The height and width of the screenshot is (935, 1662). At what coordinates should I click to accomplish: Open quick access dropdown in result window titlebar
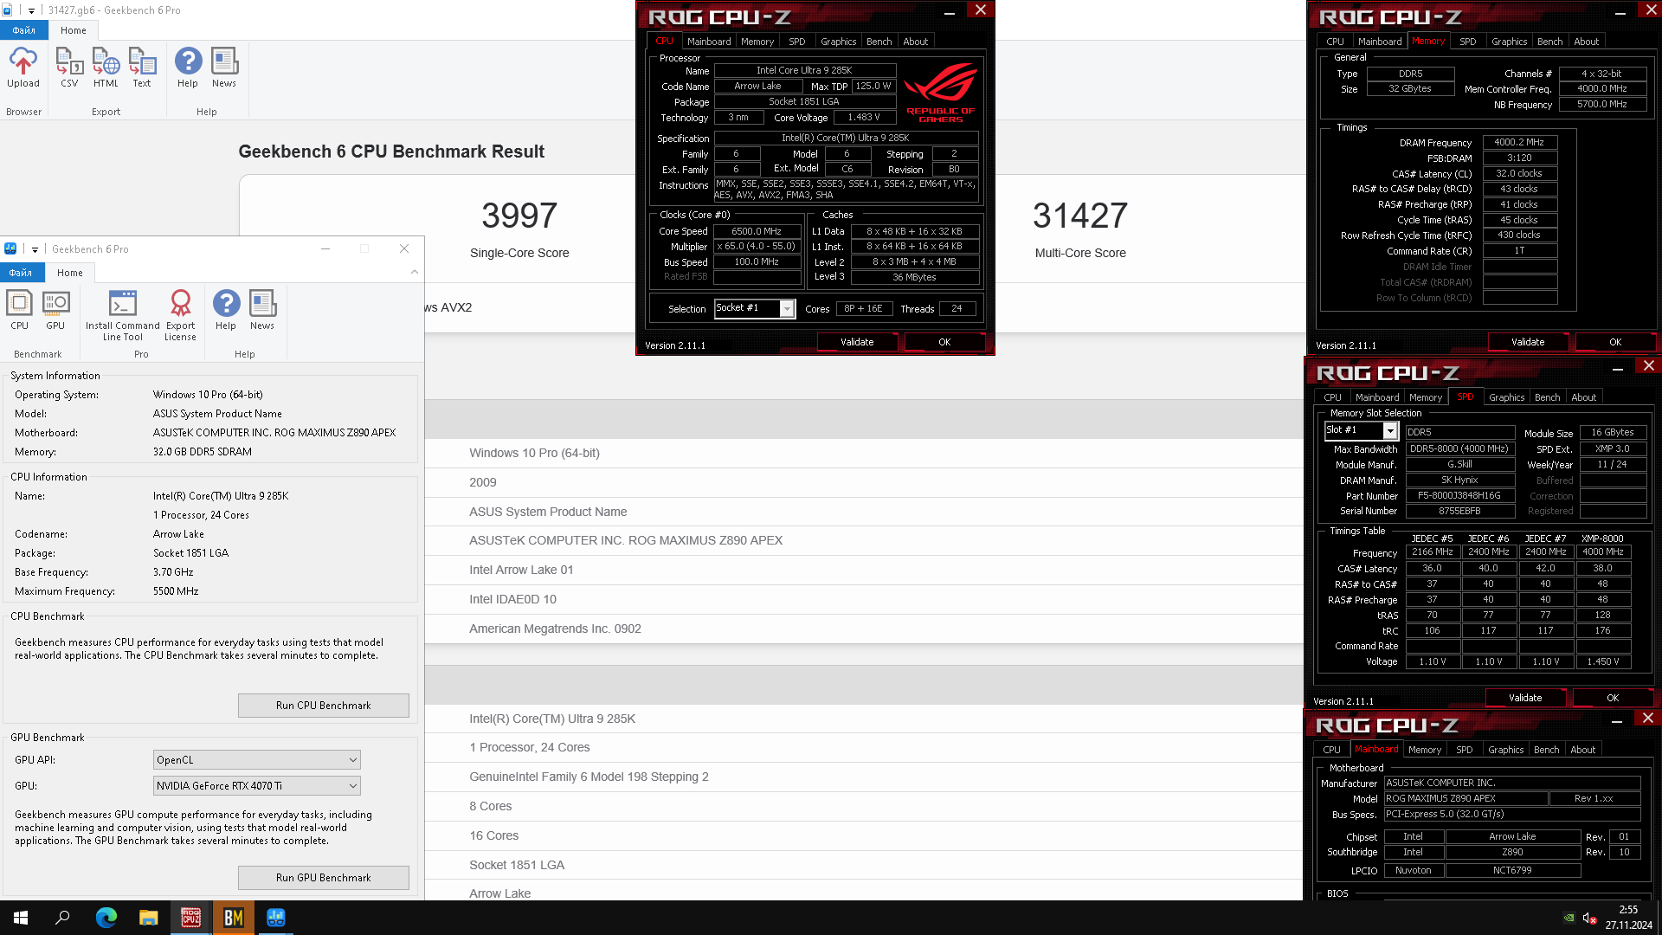point(31,10)
